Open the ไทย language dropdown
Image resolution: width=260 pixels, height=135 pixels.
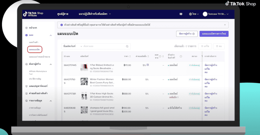pyautogui.click(x=194, y=14)
